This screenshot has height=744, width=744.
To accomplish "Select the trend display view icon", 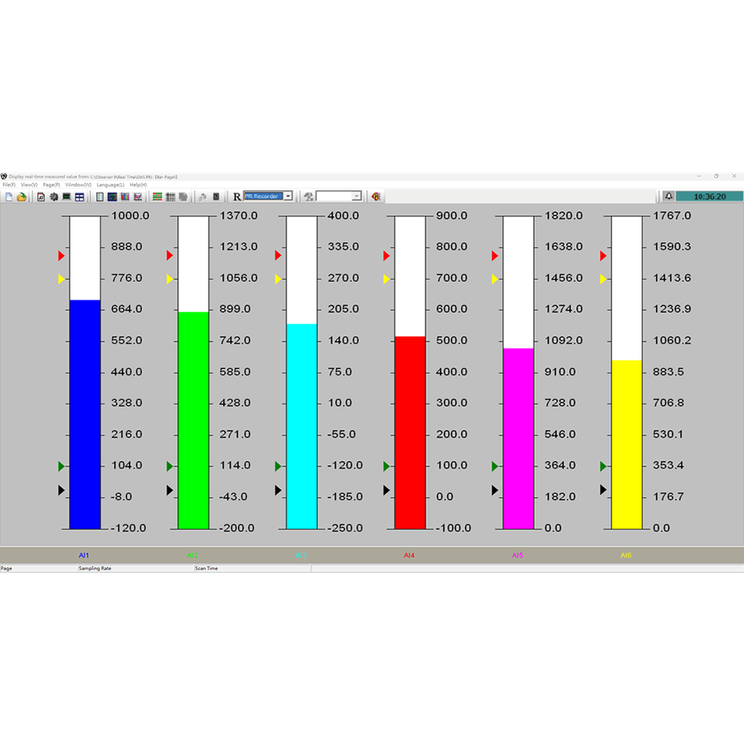I will pos(100,196).
